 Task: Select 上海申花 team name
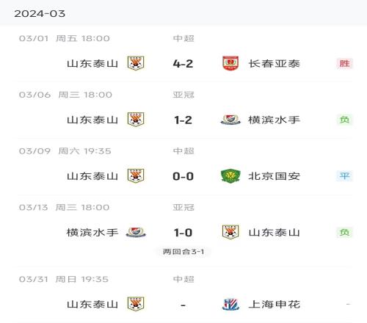click(274, 305)
